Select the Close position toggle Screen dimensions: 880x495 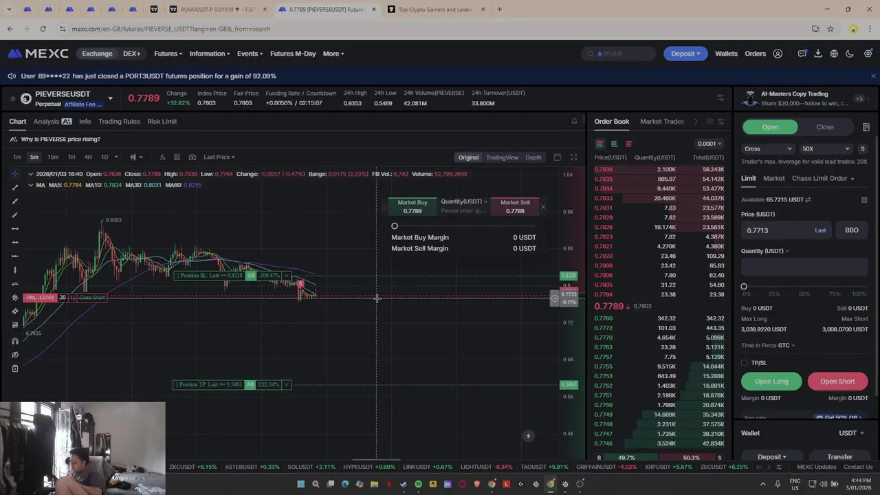tap(825, 127)
